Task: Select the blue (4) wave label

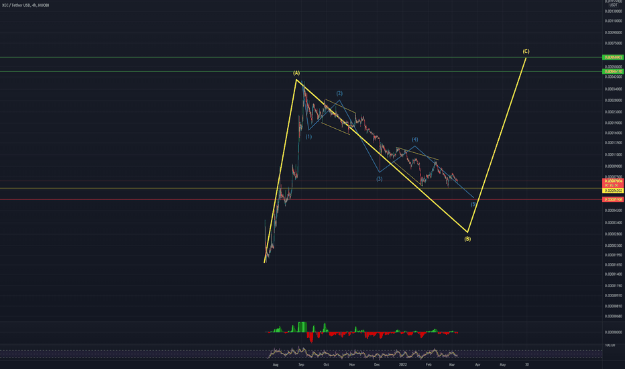Action: click(415, 140)
